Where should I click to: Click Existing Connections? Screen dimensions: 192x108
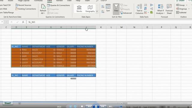coord(26,9)
